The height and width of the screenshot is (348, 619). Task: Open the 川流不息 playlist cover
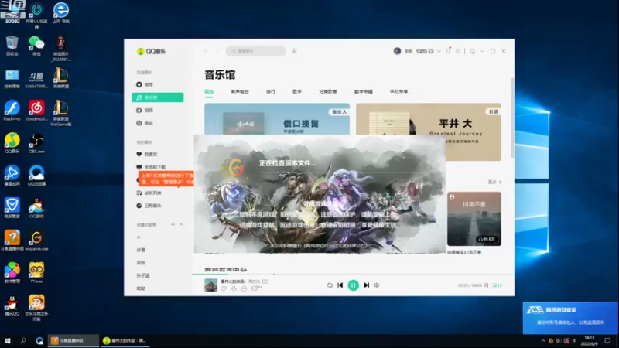(x=474, y=219)
